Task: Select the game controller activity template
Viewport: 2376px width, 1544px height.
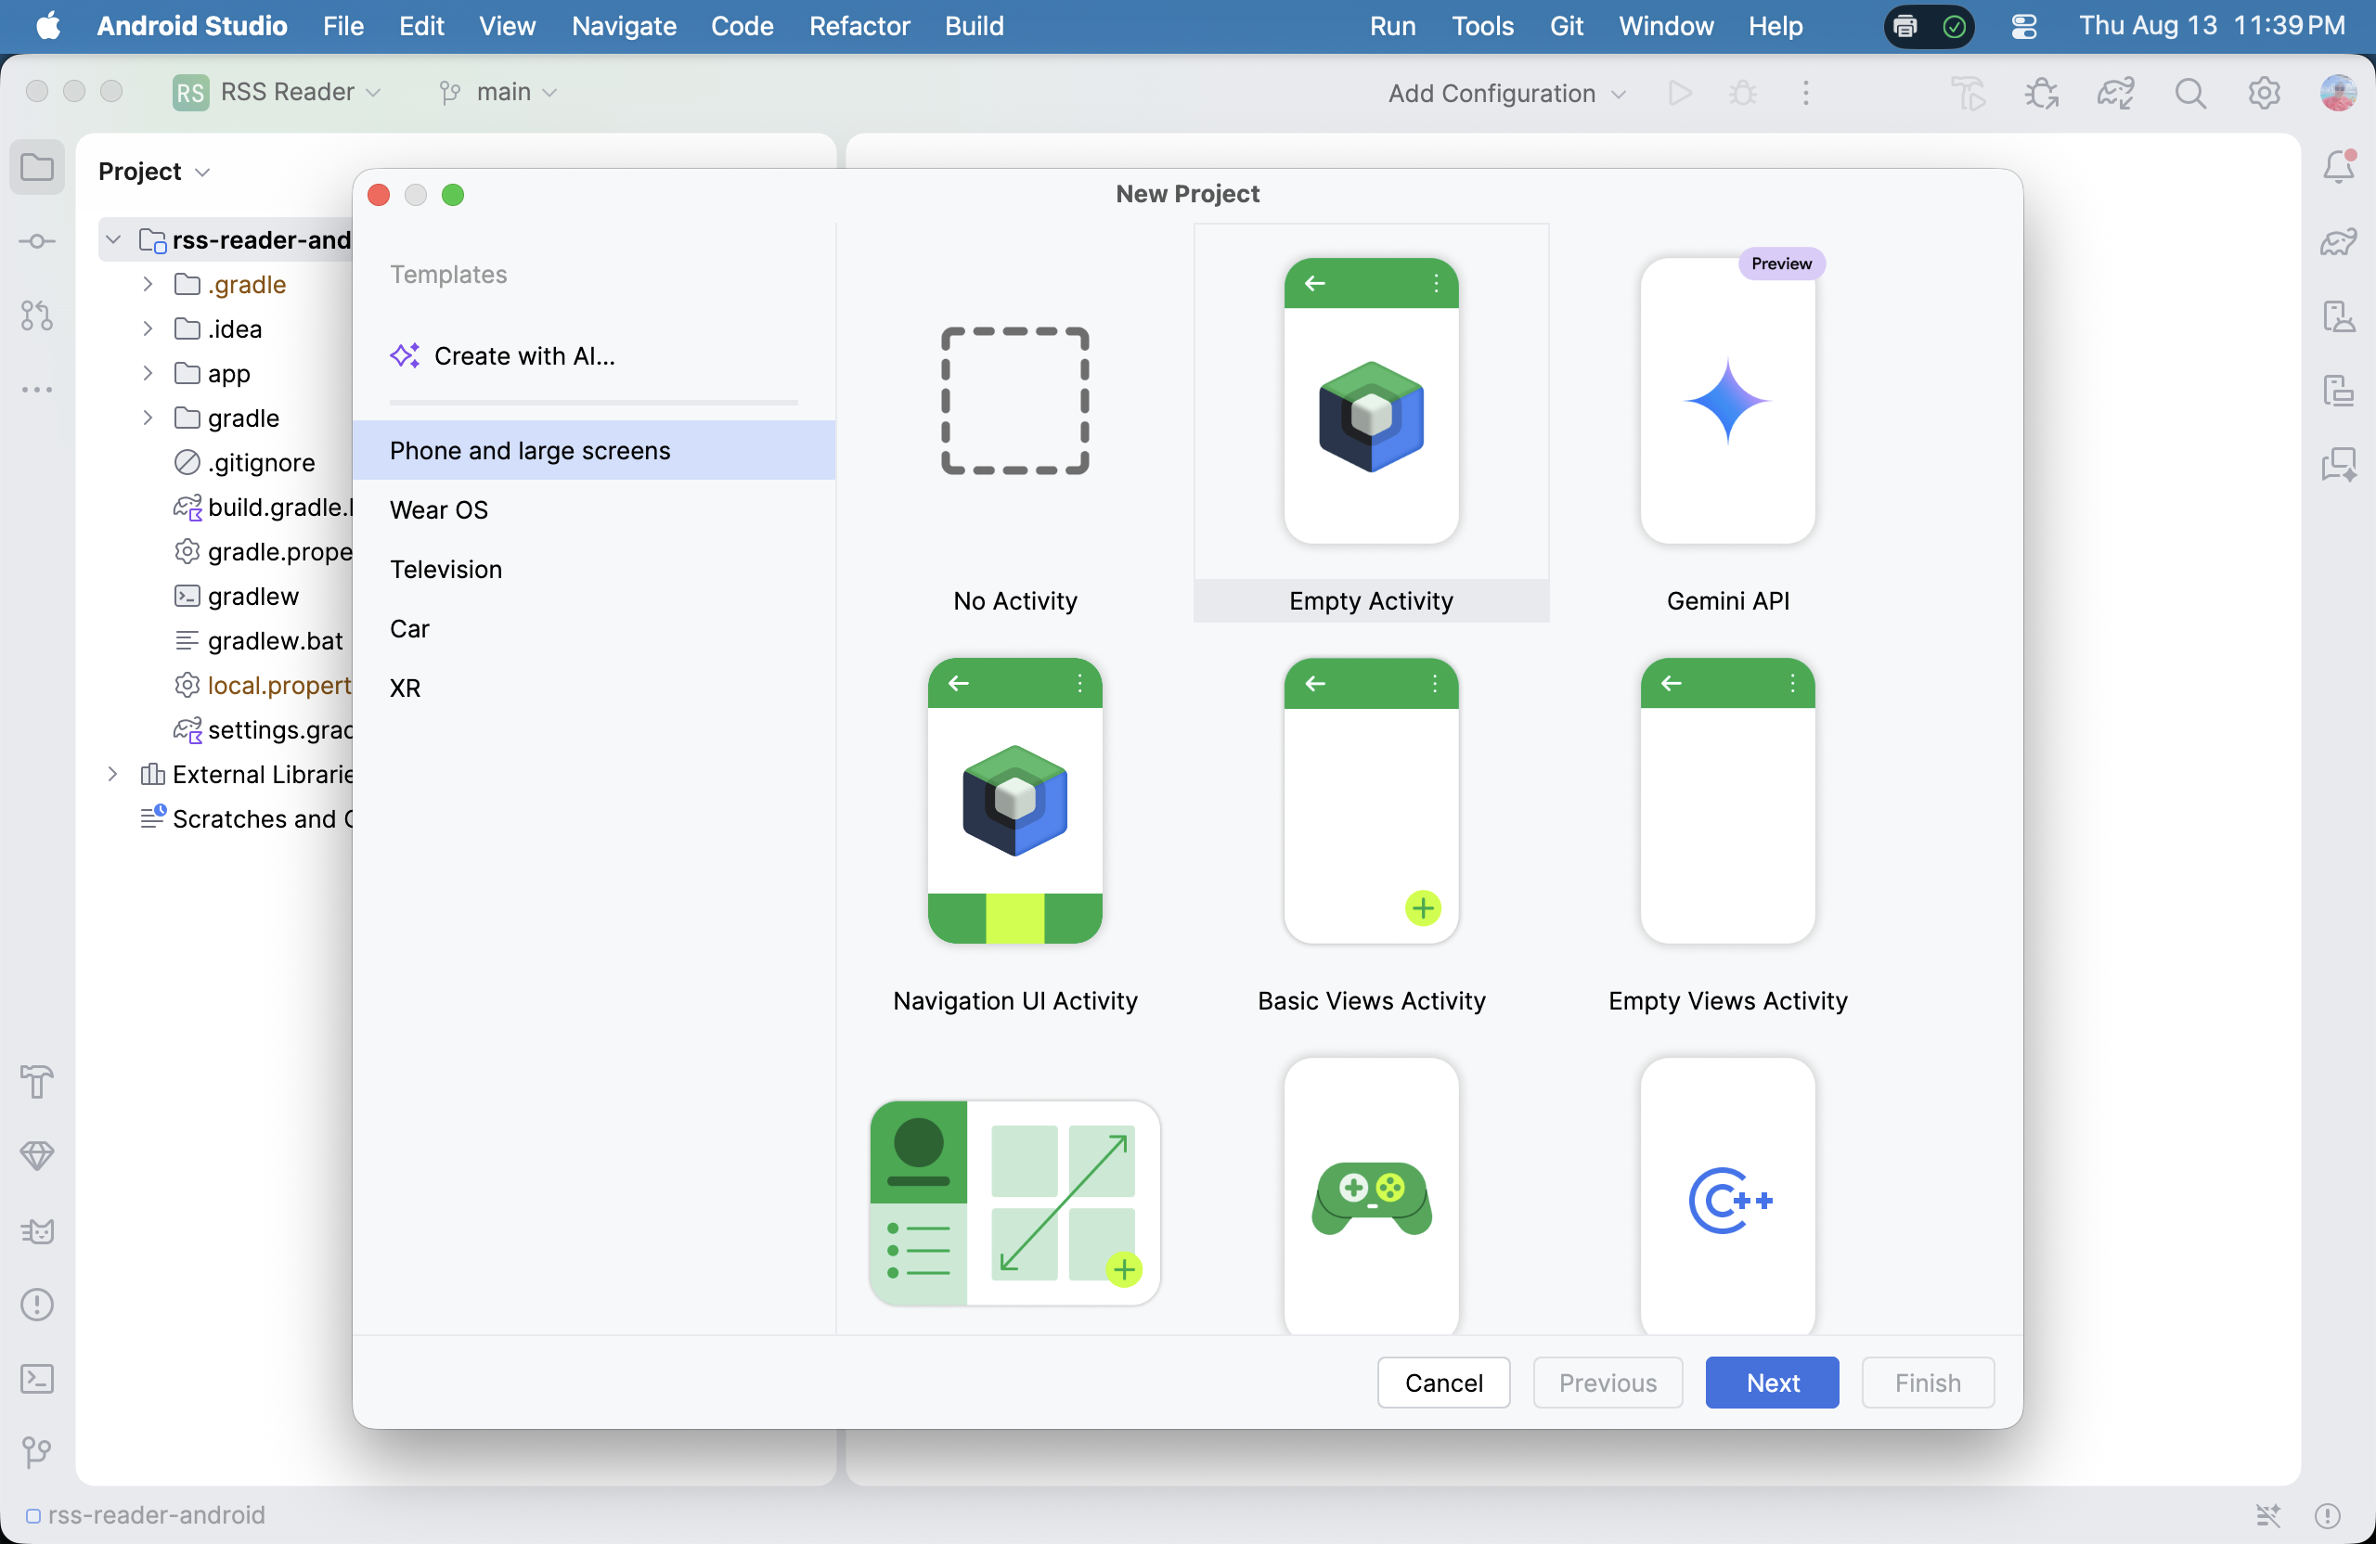Action: pos(1372,1197)
